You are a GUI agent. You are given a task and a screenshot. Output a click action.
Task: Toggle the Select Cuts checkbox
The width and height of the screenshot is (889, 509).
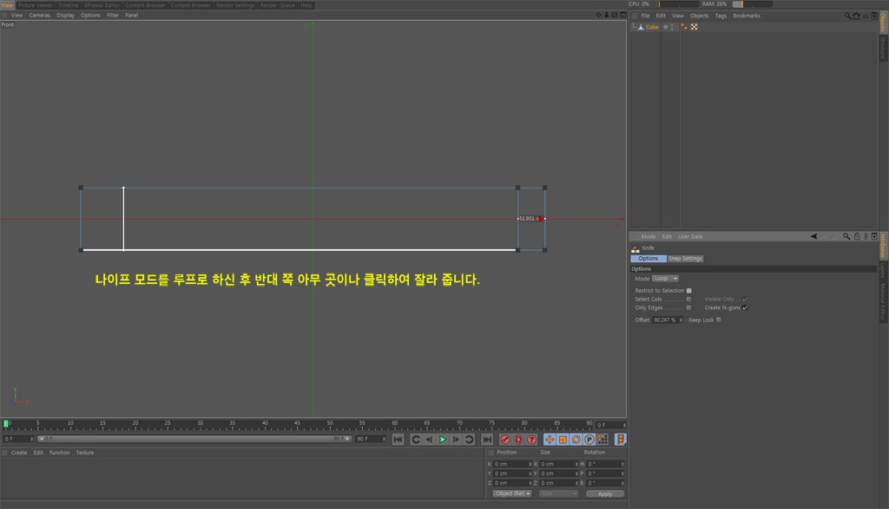(x=688, y=299)
